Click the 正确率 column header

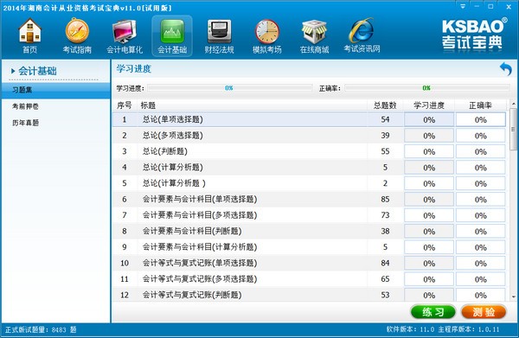(x=480, y=105)
